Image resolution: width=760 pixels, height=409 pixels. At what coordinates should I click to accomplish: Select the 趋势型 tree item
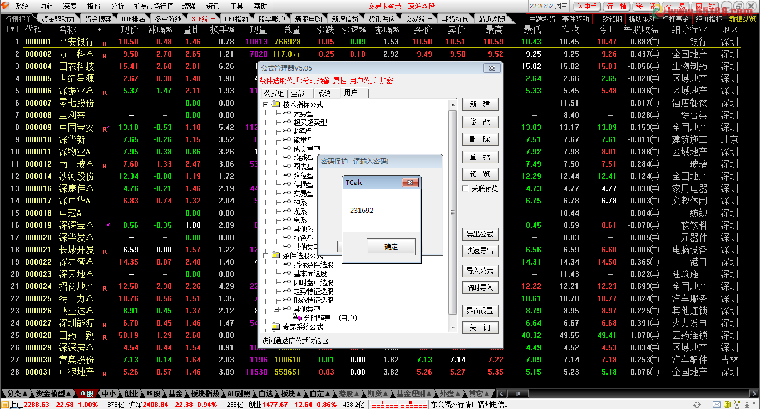tap(303, 131)
